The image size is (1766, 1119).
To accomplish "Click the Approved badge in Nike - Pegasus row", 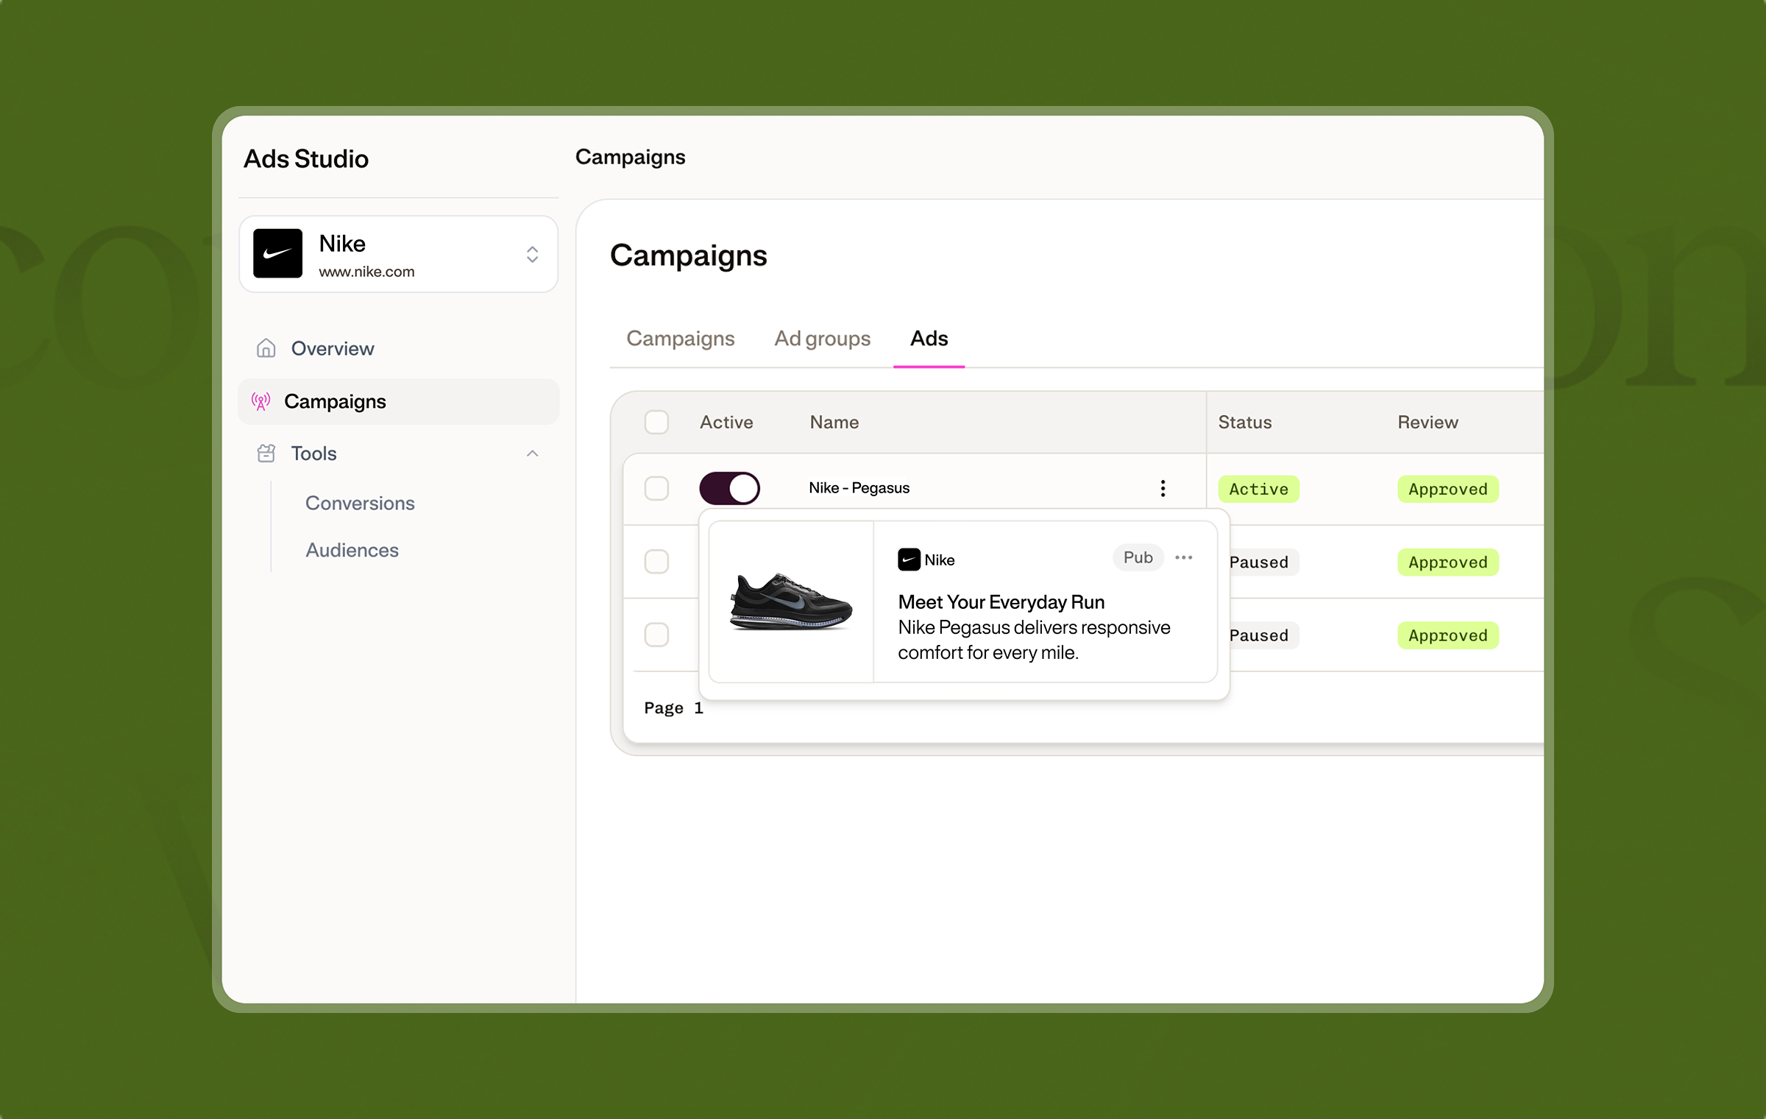I will click(1447, 489).
